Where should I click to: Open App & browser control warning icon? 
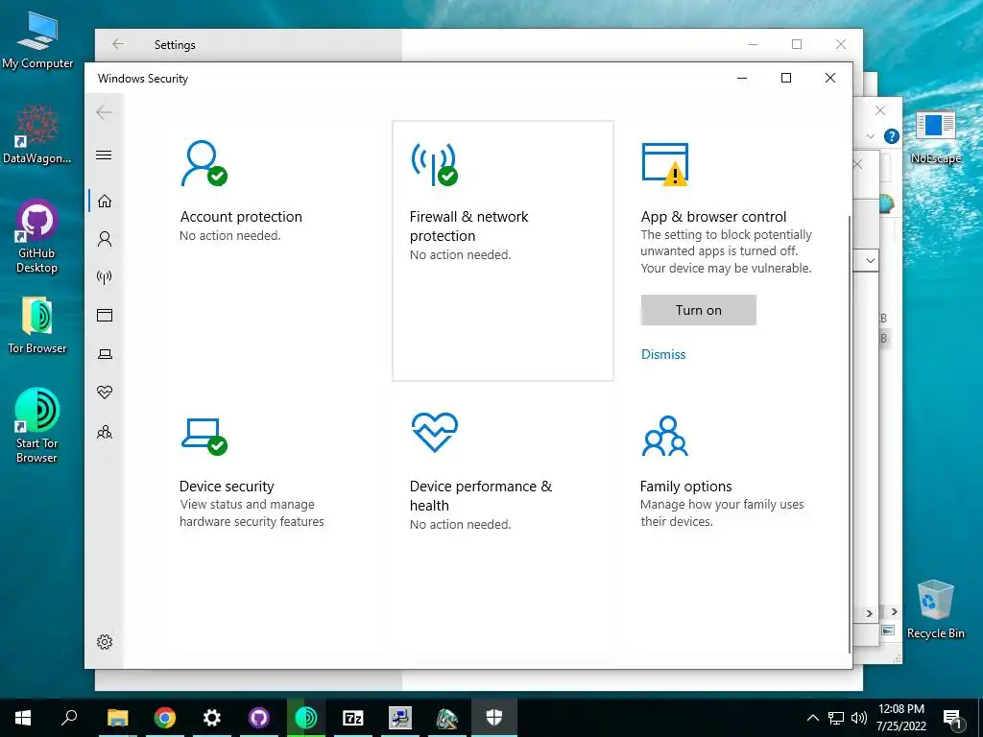coord(665,164)
